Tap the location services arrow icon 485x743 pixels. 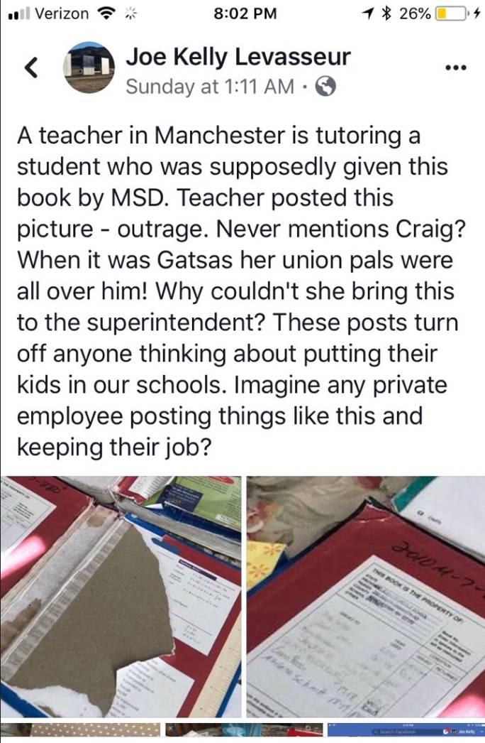[368, 13]
